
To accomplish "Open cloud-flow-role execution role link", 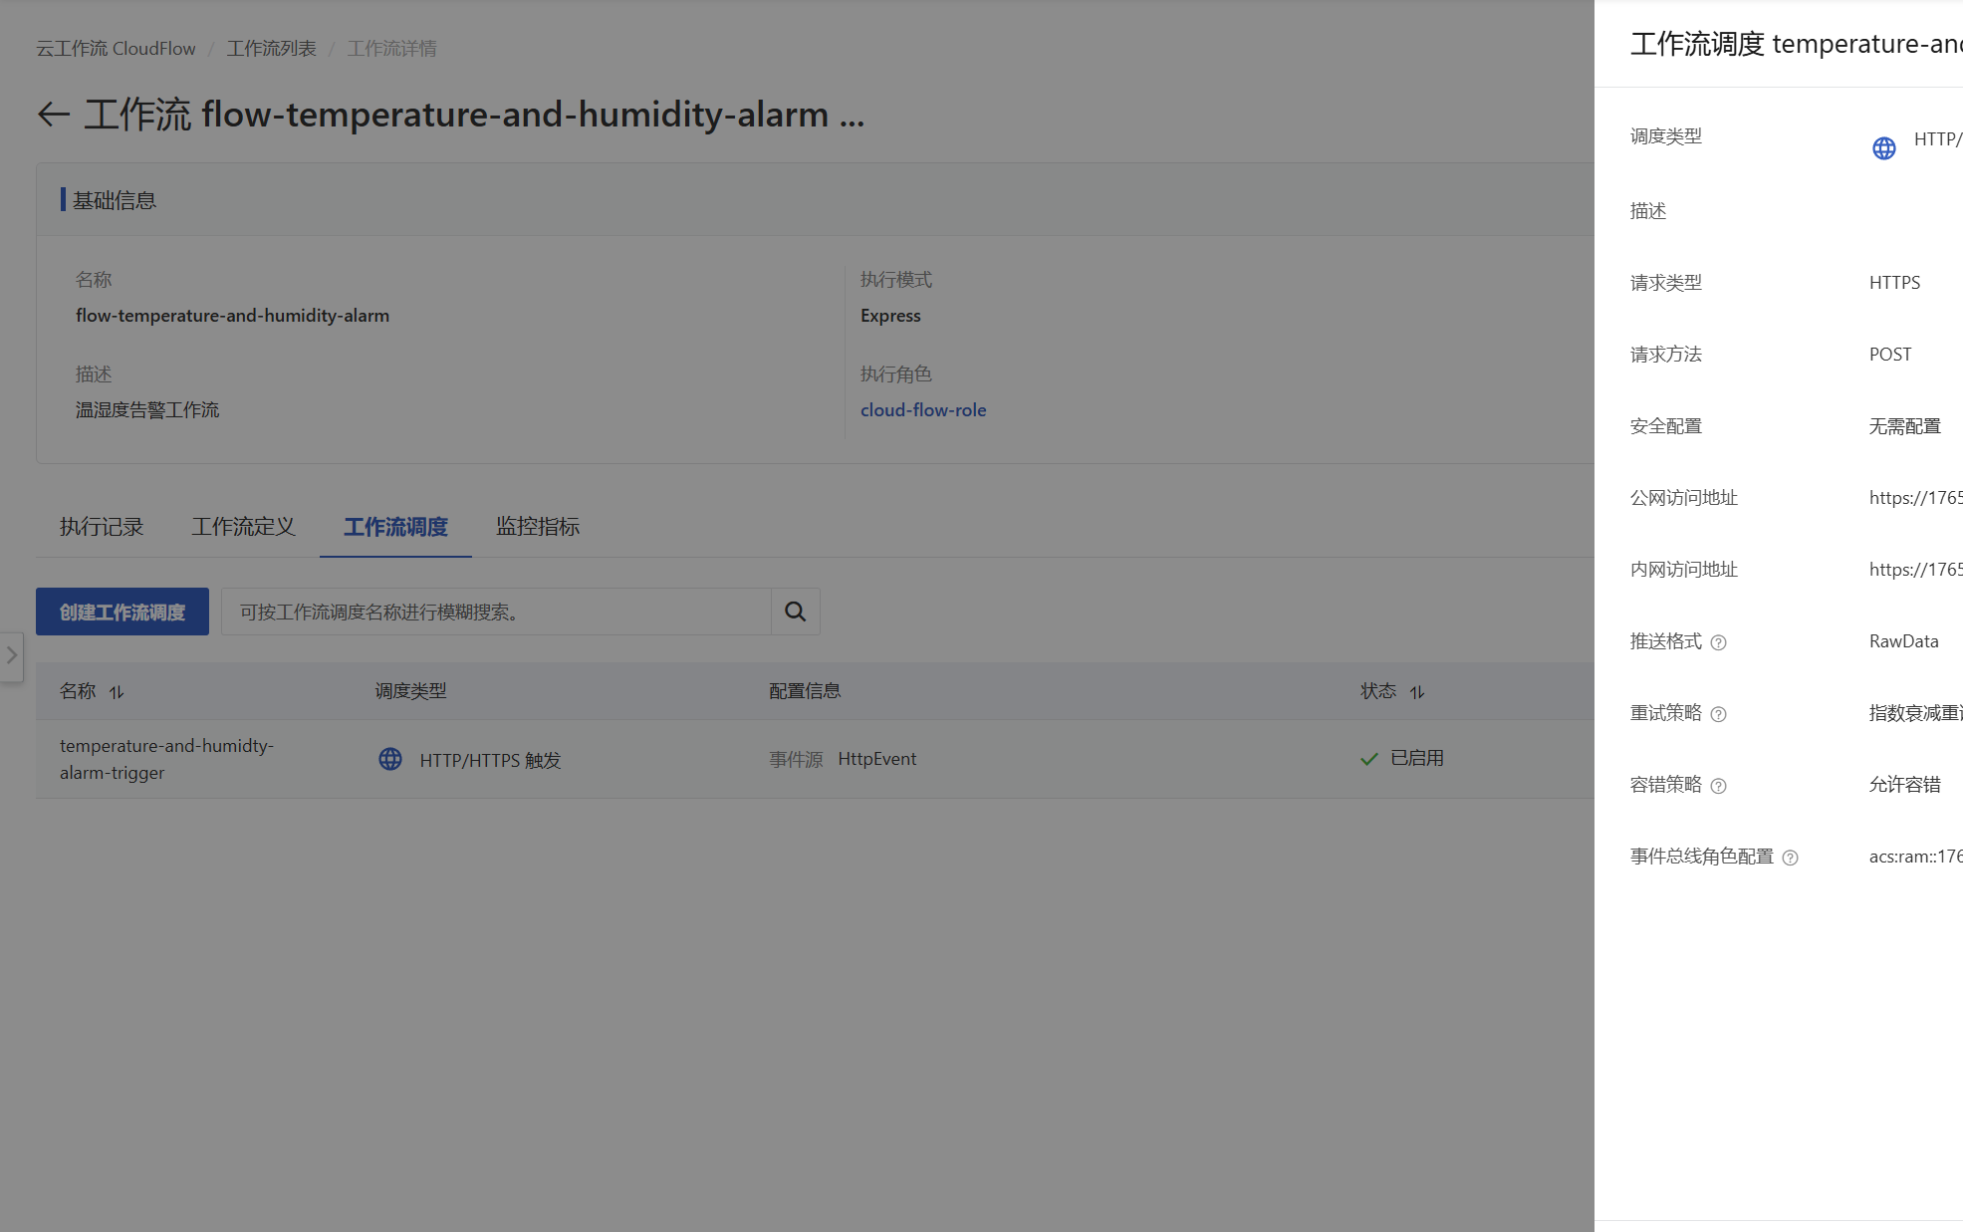I will click(x=922, y=409).
